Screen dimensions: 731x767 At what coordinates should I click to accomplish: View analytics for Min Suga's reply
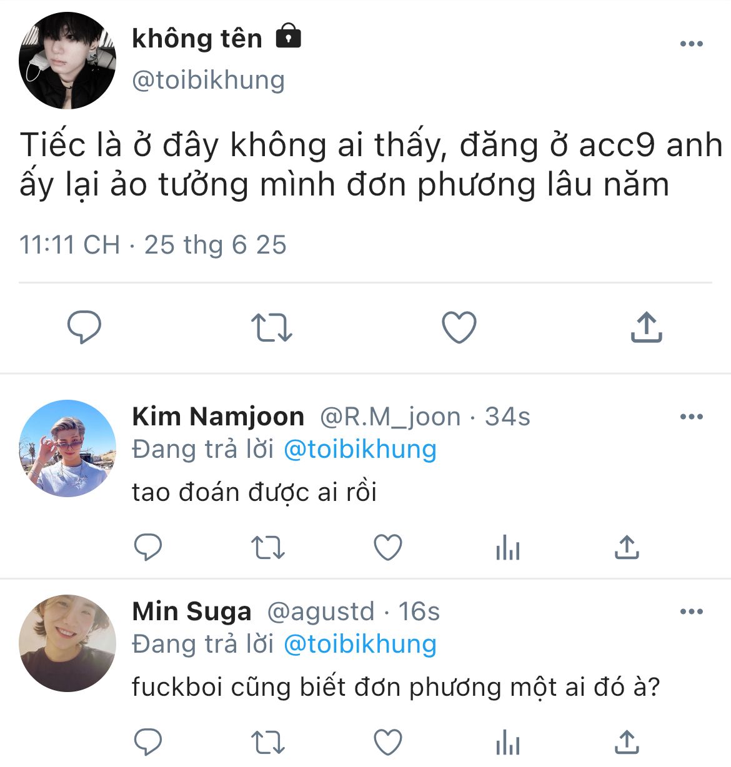[x=507, y=742]
